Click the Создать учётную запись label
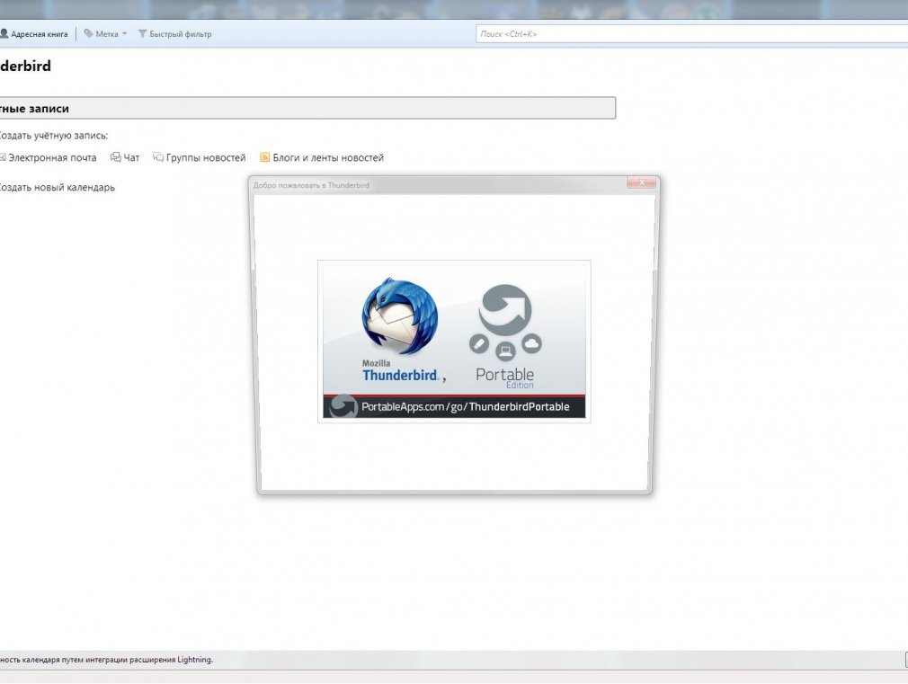The image size is (908, 684). coord(53,136)
